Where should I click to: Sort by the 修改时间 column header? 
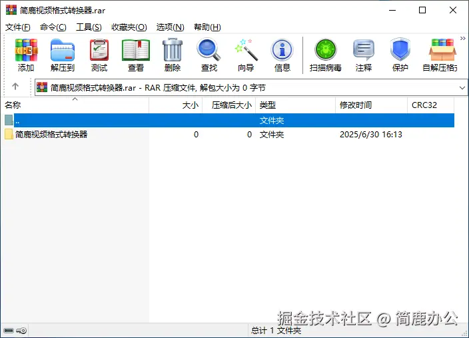371,105
